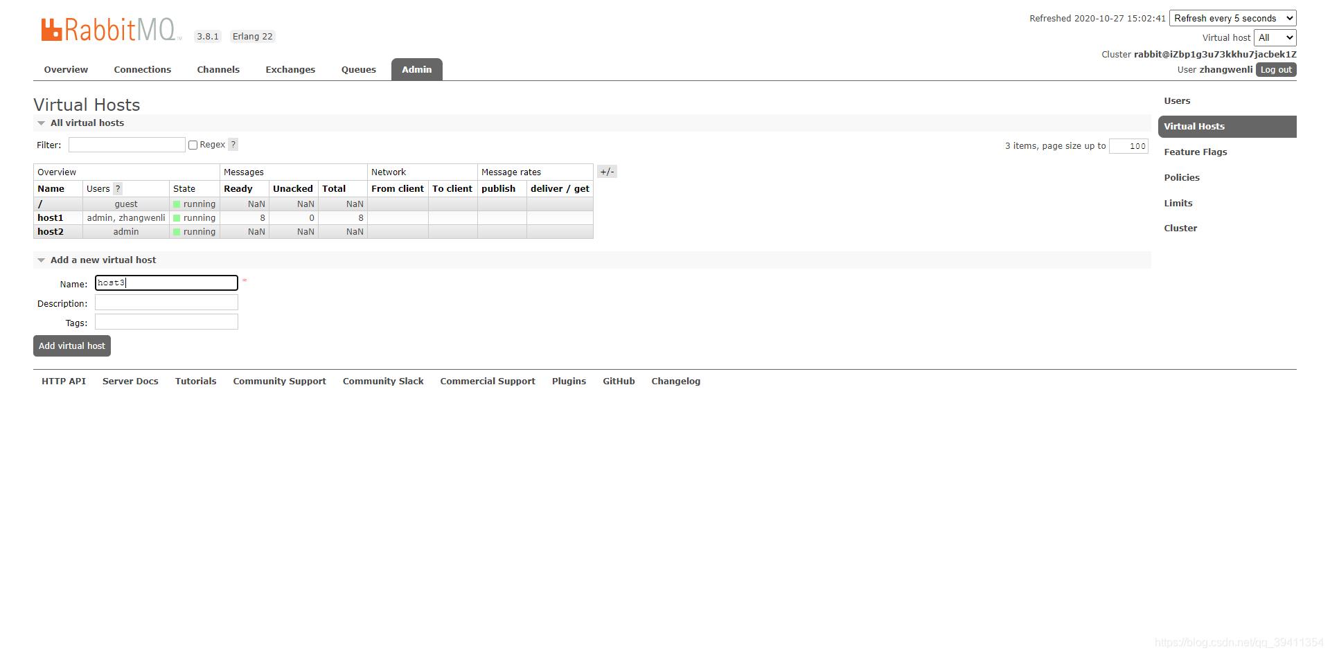Open the Commercial Support link
1330x655 pixels.
click(488, 382)
